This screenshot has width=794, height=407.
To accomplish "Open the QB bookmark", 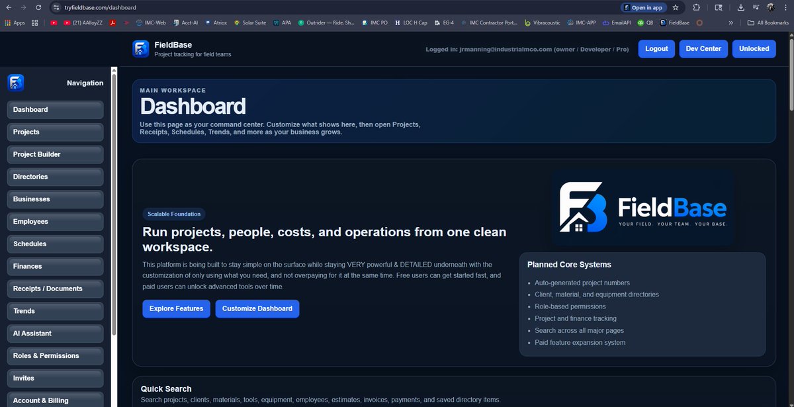I will 645,23.
